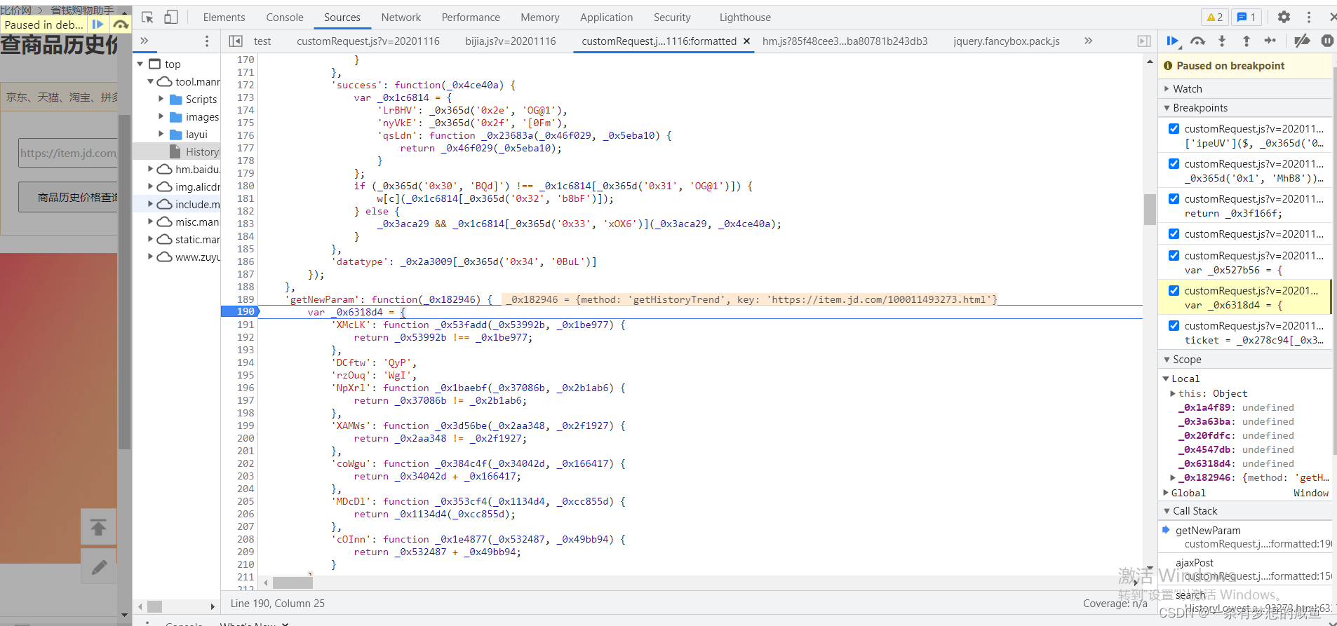Click the Step out of function icon
1337x626 pixels.
(x=1247, y=41)
